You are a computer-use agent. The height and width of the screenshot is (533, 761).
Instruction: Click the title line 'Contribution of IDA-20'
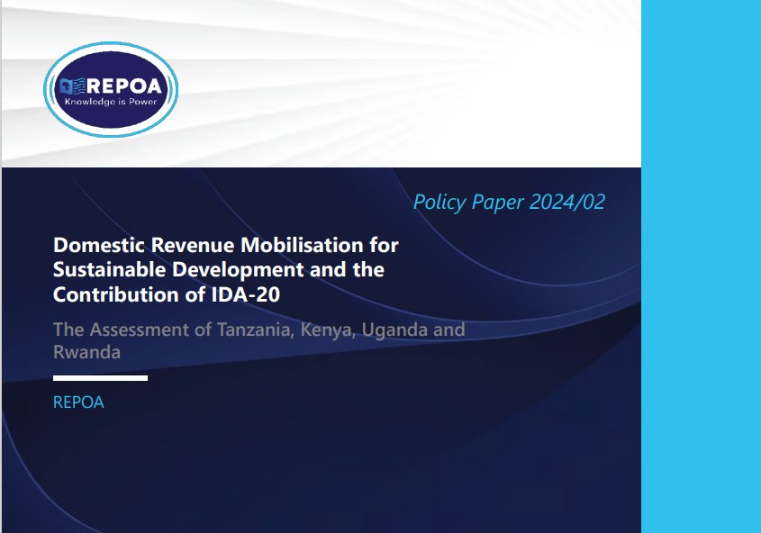pos(167,295)
